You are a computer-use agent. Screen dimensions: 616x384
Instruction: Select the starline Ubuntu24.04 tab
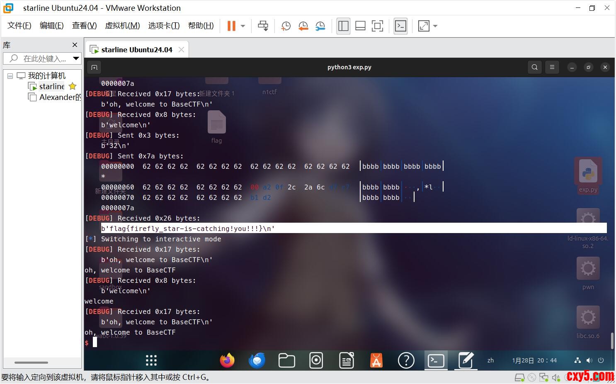136,50
